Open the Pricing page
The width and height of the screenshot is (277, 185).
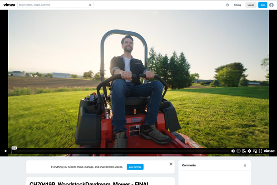click(237, 5)
